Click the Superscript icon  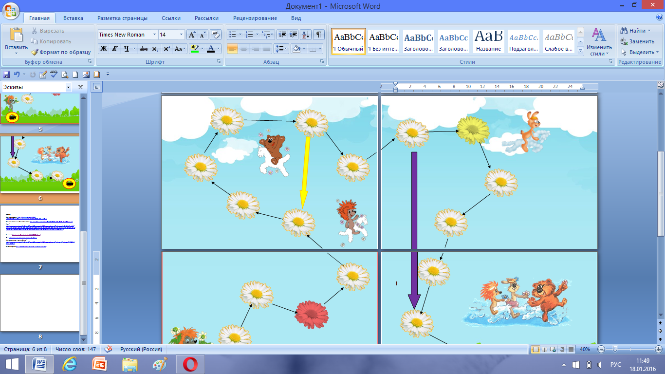(x=166, y=49)
